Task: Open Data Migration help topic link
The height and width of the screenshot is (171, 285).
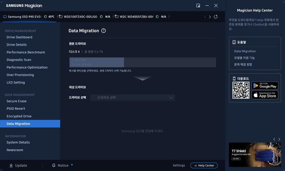Action: pyautogui.click(x=245, y=51)
